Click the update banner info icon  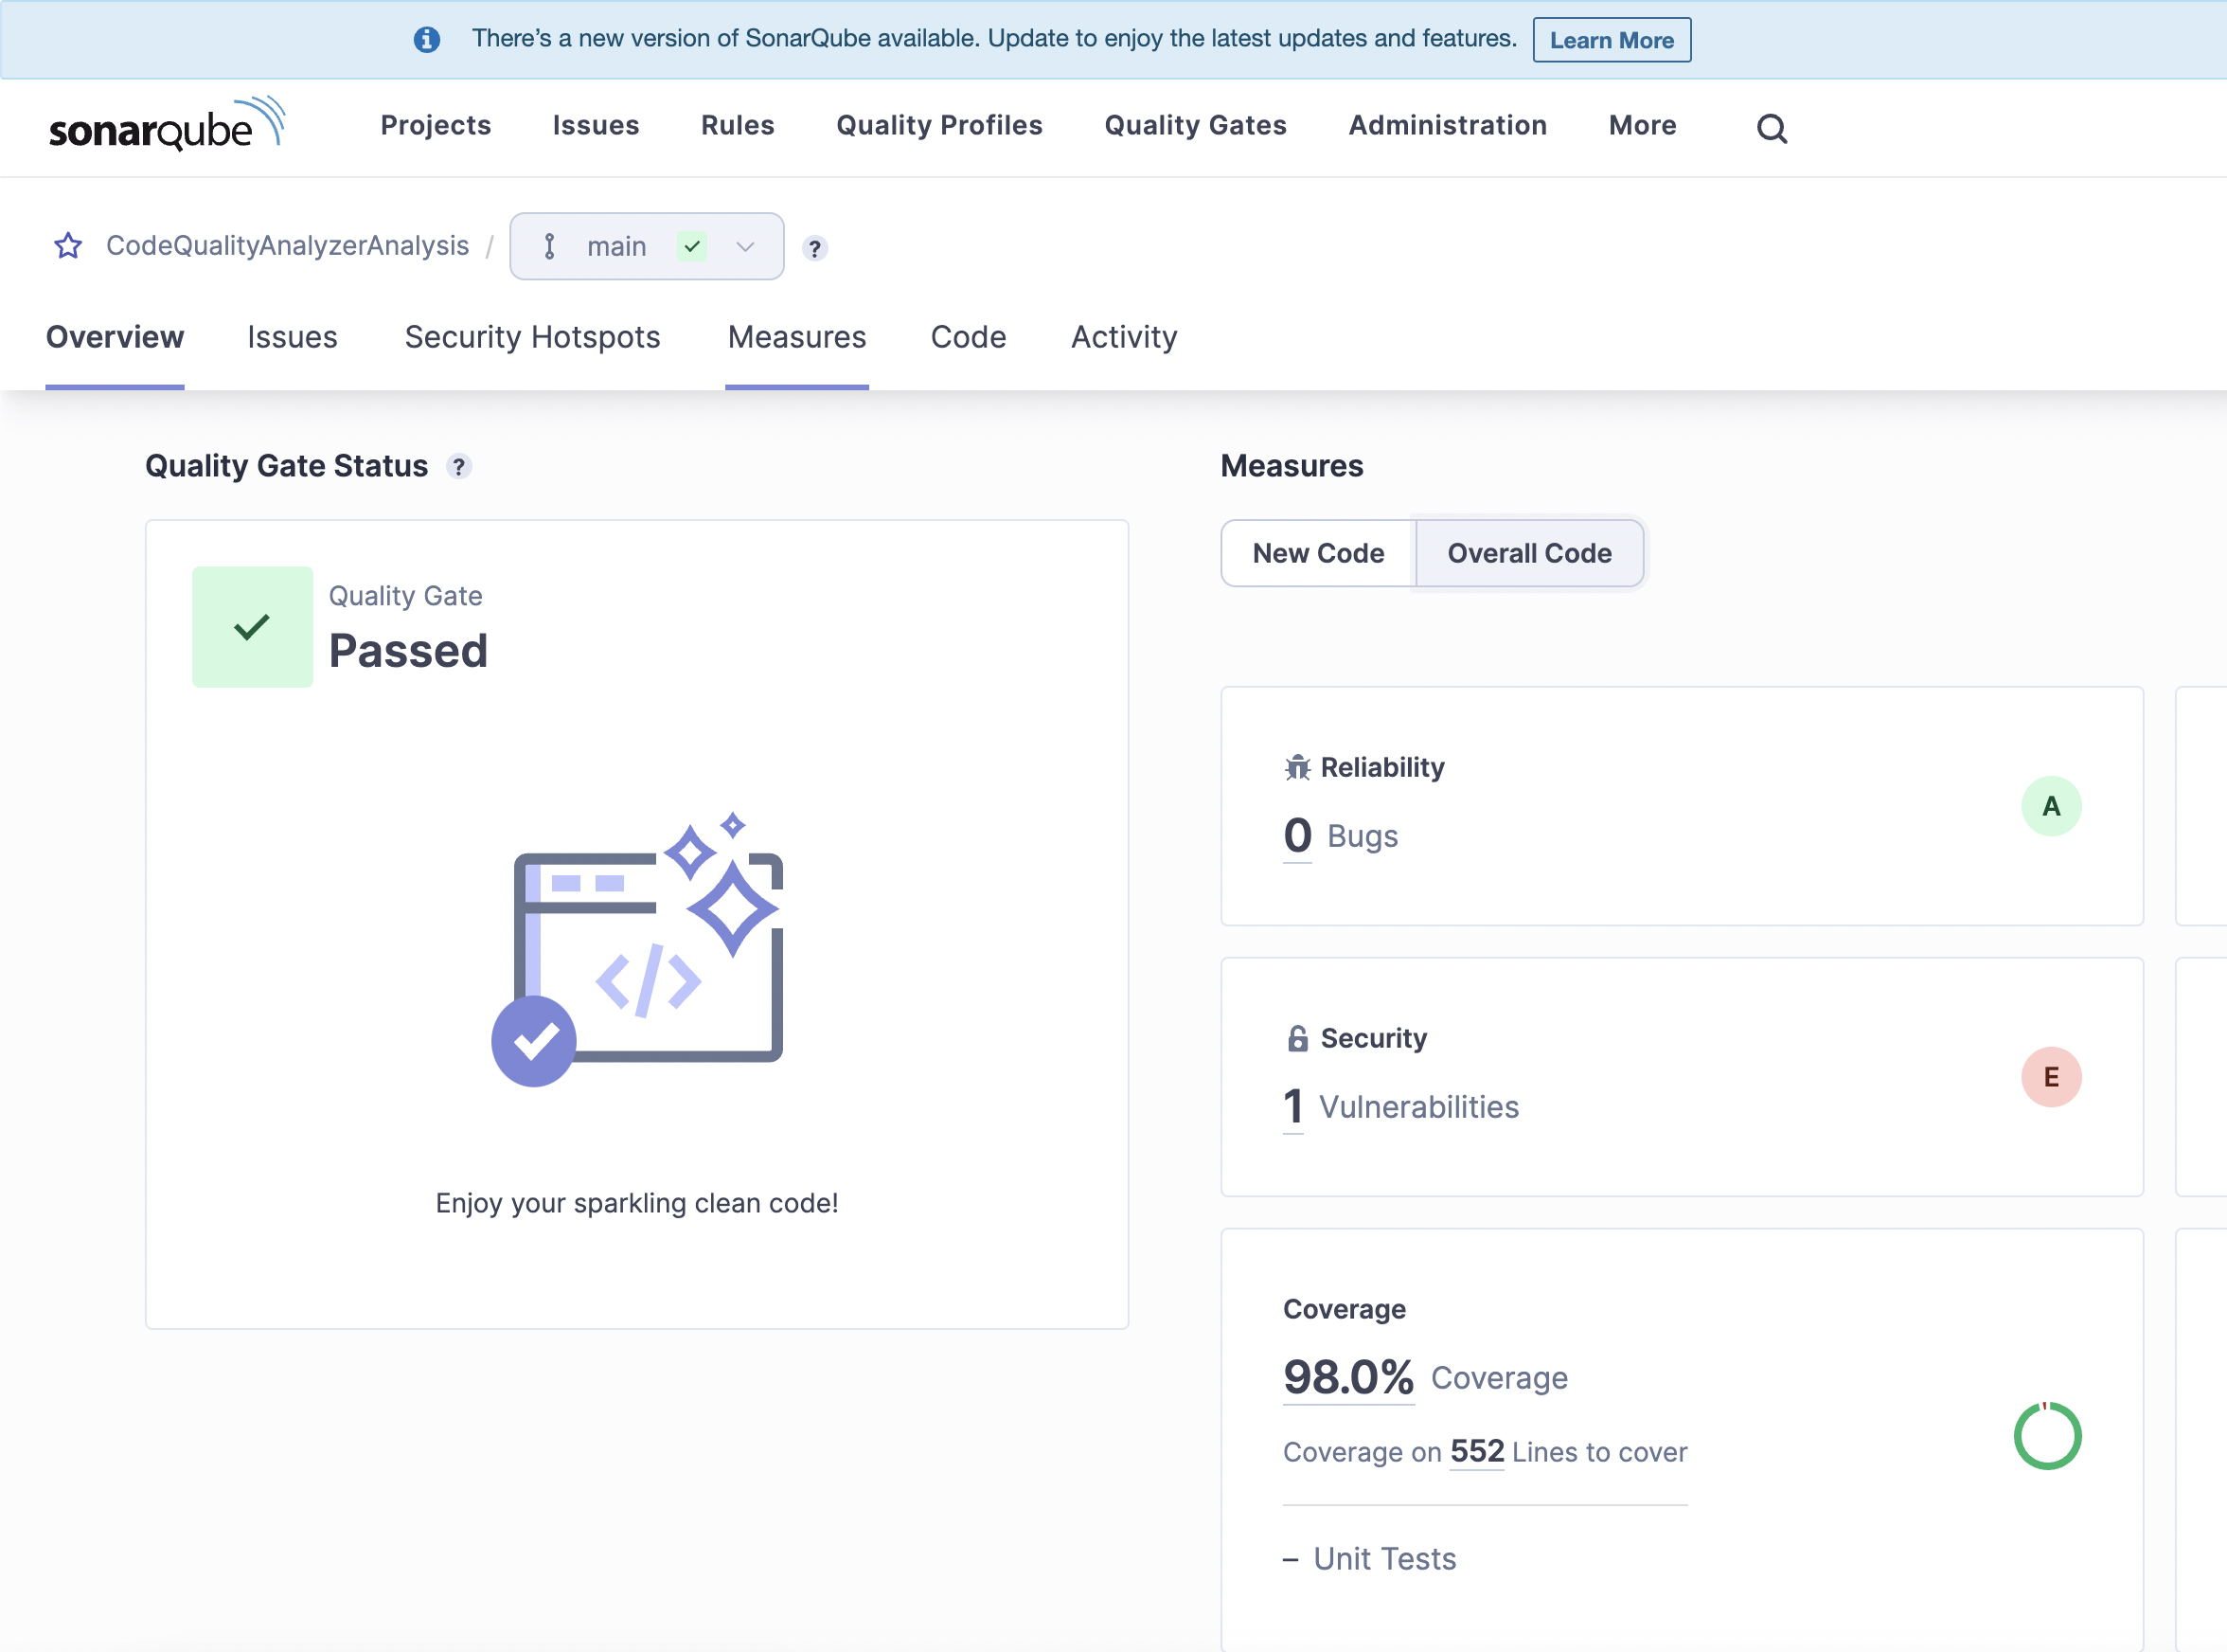tap(427, 39)
